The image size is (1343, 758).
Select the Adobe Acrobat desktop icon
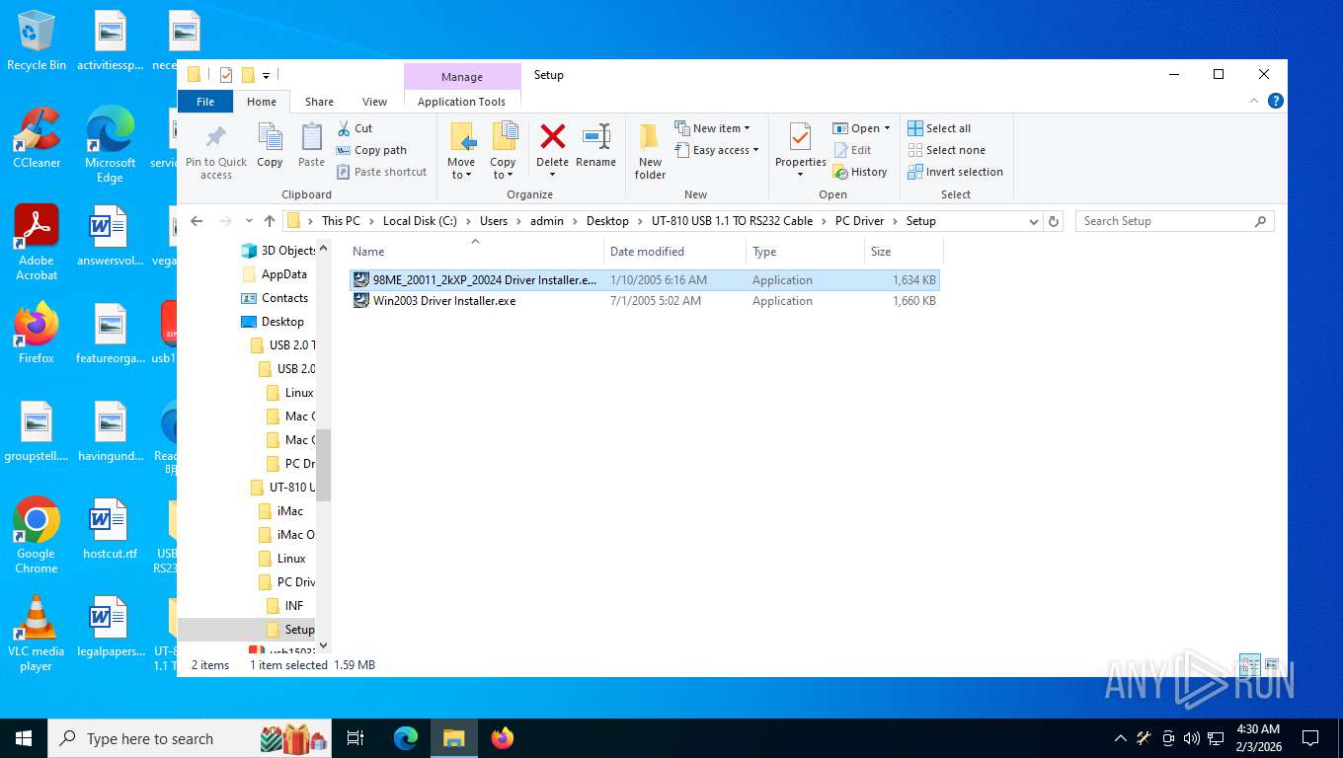pyautogui.click(x=37, y=243)
